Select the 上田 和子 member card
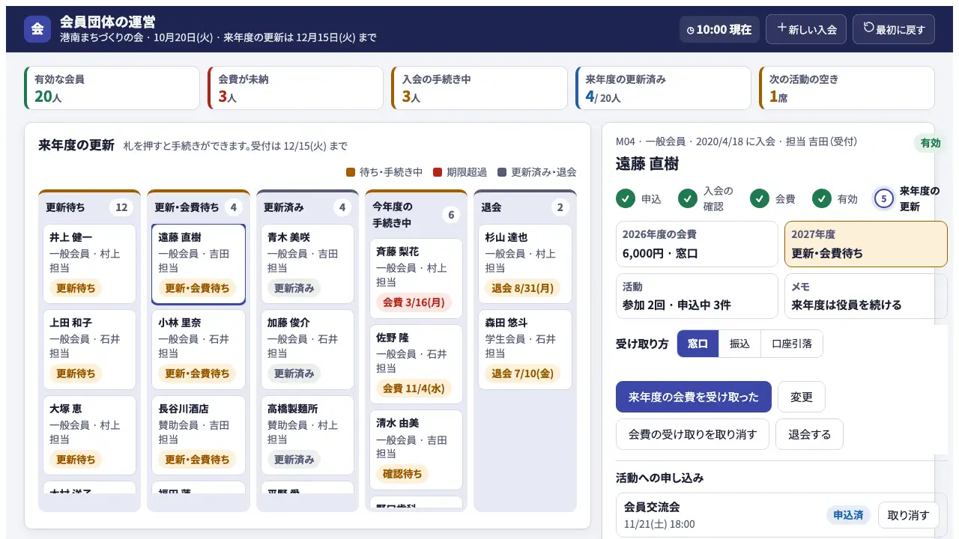The image size is (959, 539). 89,350
